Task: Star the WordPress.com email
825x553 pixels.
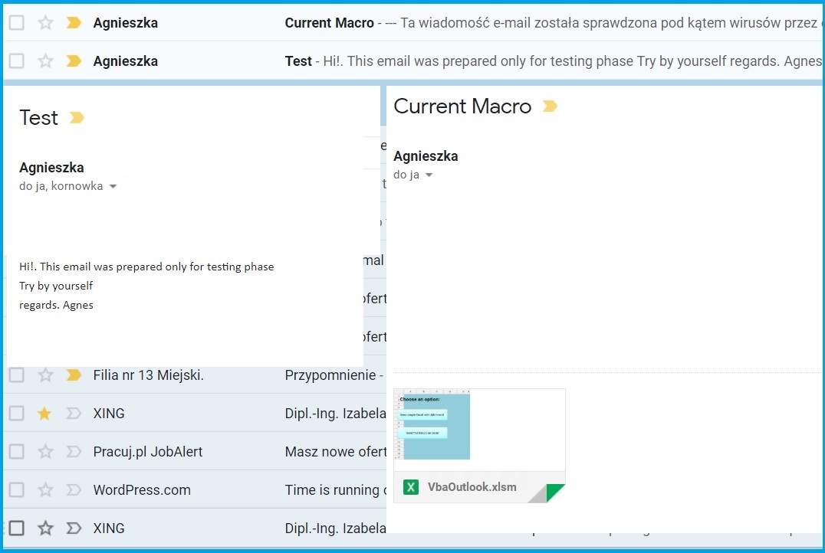Action: click(x=45, y=490)
